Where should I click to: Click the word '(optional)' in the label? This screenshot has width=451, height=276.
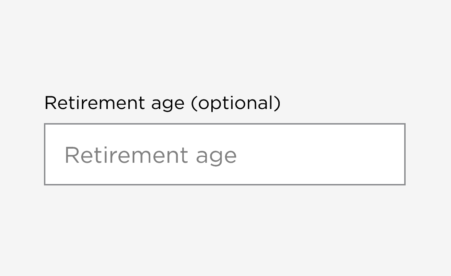(235, 103)
